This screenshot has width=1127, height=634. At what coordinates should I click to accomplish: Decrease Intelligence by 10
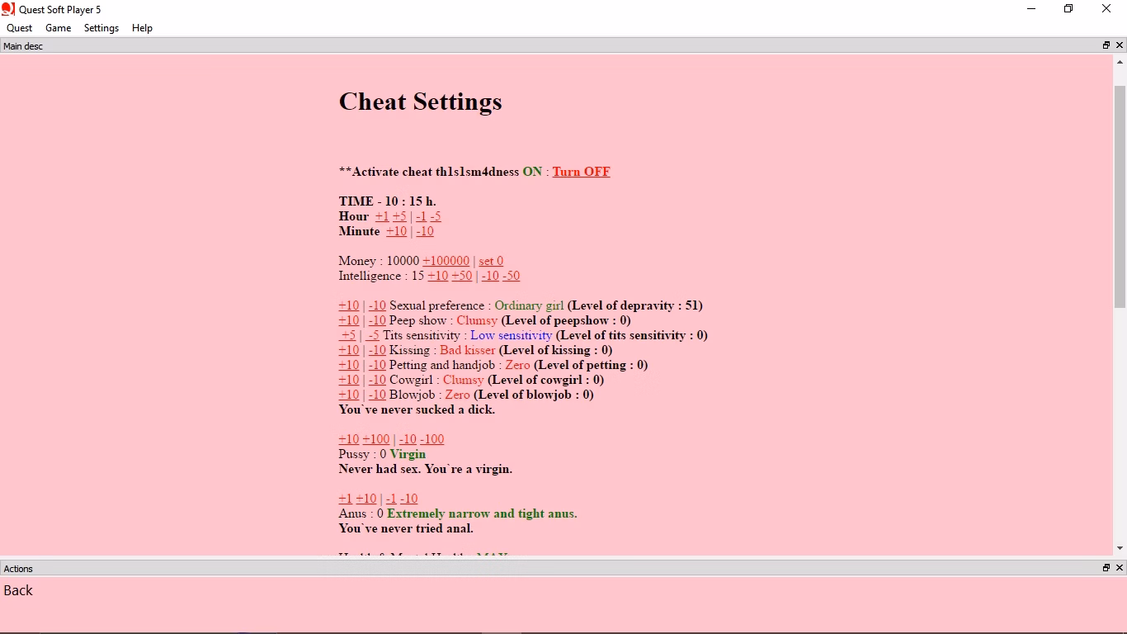(490, 276)
